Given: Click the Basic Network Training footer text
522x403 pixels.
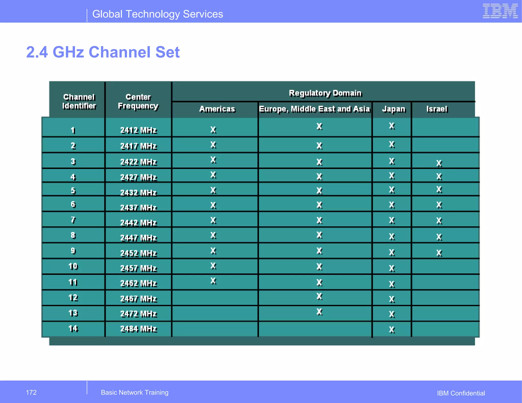Looking at the screenshot, I should tap(135, 393).
